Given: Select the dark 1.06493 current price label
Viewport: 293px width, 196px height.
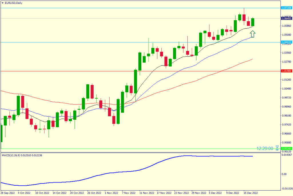Looking at the screenshot, I should coord(286,18).
